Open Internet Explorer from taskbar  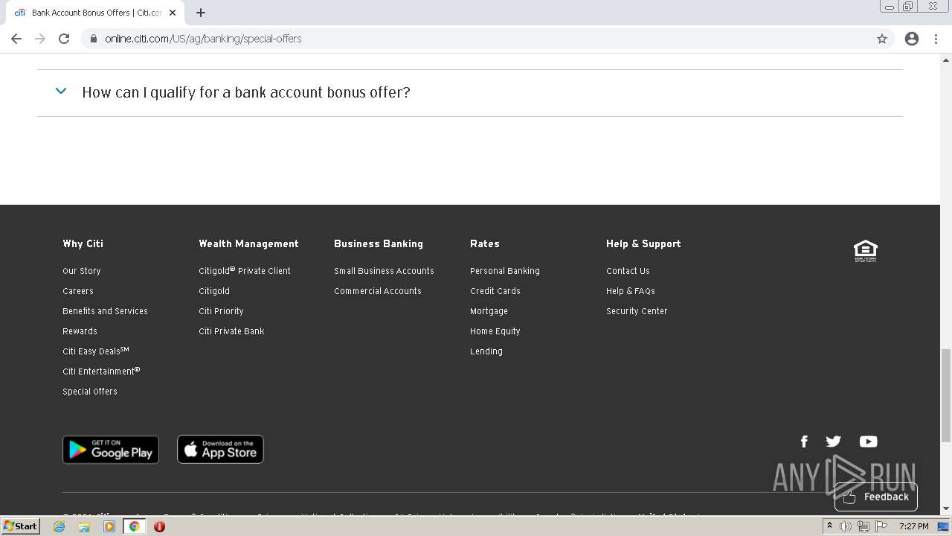click(59, 526)
